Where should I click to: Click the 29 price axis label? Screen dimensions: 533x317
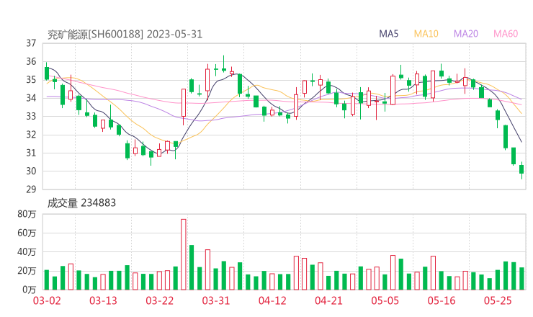31,189
